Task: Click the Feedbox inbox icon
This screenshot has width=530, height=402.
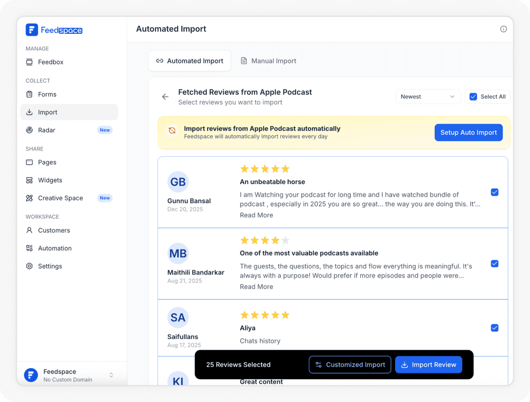Action: click(29, 62)
